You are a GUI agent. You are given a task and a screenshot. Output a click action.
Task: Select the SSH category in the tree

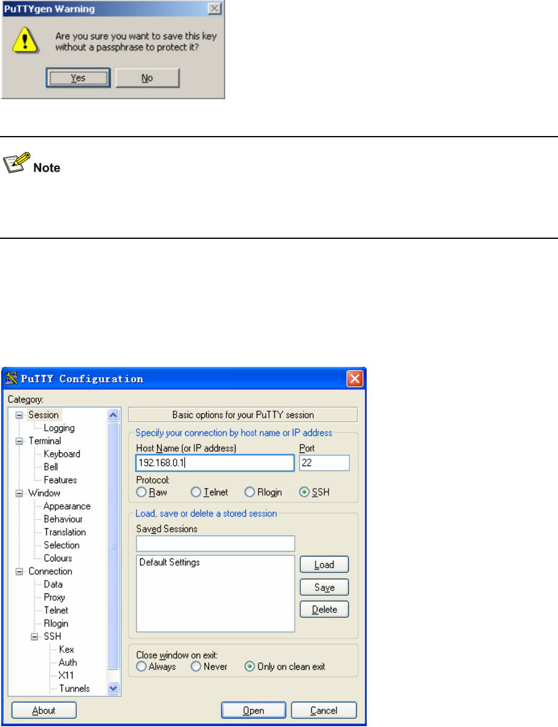pyautogui.click(x=52, y=637)
